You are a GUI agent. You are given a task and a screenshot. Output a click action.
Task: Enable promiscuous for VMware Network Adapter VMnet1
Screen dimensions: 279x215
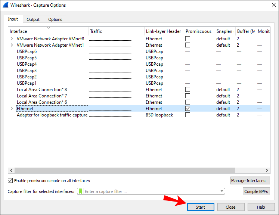coord(187,45)
